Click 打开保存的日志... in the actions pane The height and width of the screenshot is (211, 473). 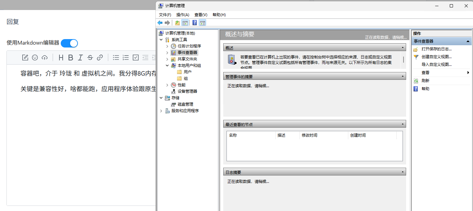point(436,49)
